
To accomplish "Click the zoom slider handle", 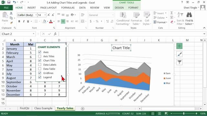I will click(x=184, y=113).
